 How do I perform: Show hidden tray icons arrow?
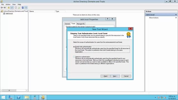pyautogui.click(x=155, y=97)
